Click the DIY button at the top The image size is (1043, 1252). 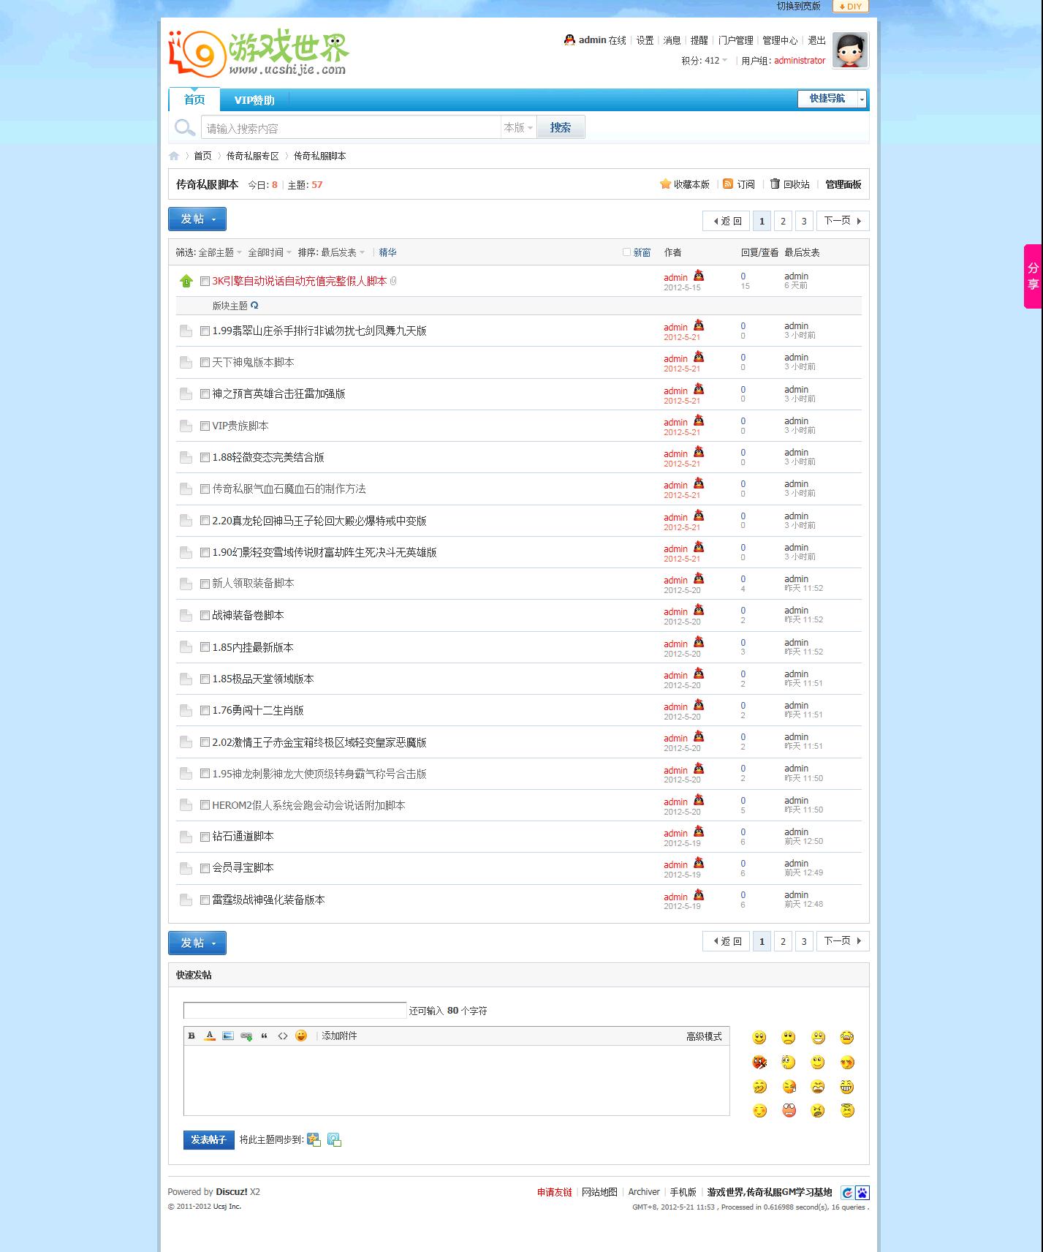click(x=851, y=7)
